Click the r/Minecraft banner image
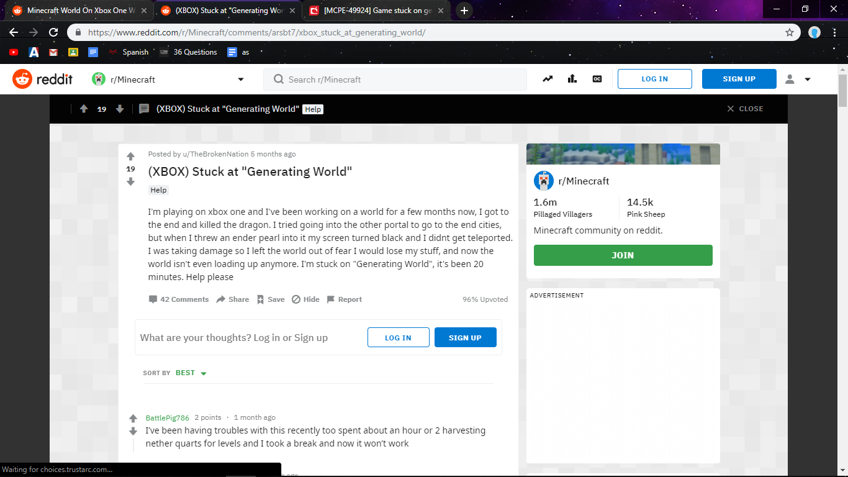Image resolution: width=848 pixels, height=477 pixels. [623, 154]
